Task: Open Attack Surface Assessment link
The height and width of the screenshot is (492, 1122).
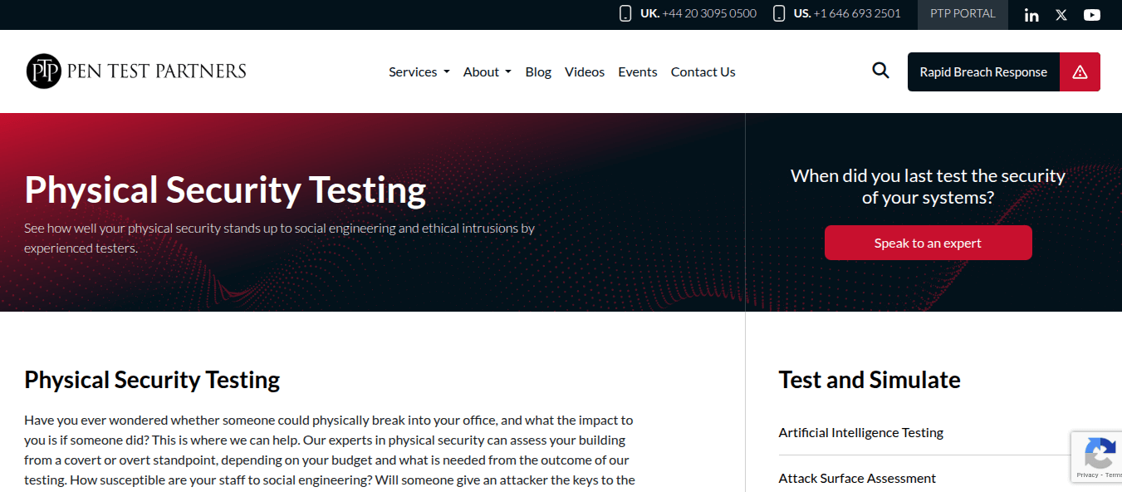Action: tap(857, 478)
